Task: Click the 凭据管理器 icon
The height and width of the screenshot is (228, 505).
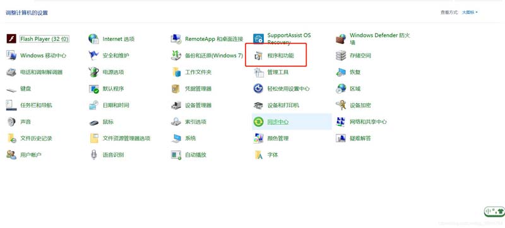Action: click(176, 89)
